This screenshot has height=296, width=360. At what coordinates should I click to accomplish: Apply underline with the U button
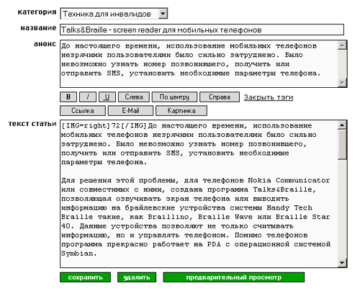pos(107,97)
